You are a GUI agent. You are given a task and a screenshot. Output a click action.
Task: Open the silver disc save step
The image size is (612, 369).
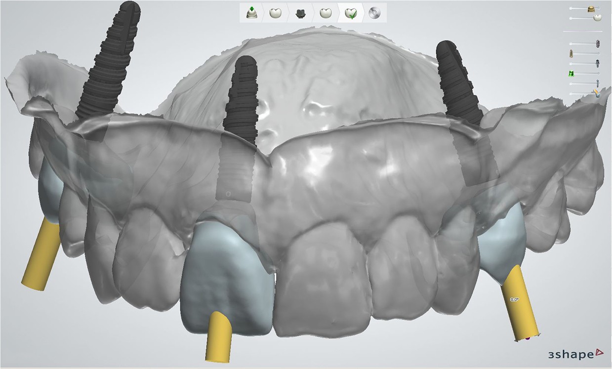click(374, 13)
